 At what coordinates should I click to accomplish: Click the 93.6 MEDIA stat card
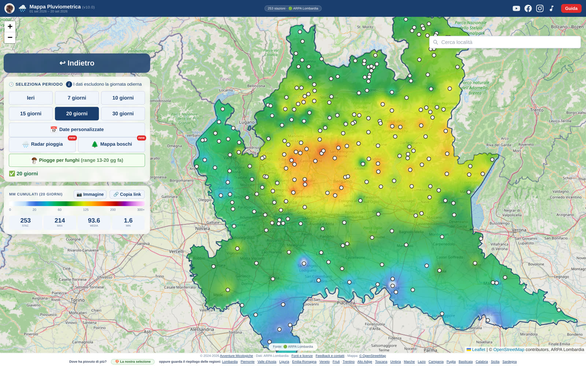click(x=94, y=222)
